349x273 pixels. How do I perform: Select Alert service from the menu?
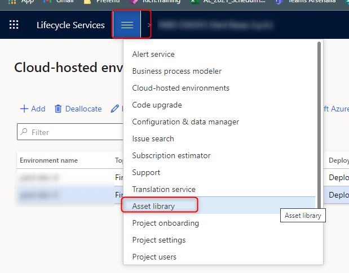pyautogui.click(x=153, y=55)
